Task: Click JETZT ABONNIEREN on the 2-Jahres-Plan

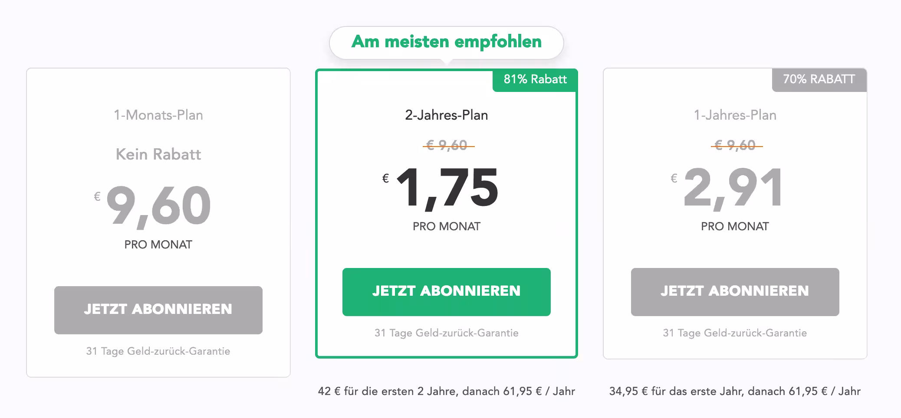Action: 446,291
